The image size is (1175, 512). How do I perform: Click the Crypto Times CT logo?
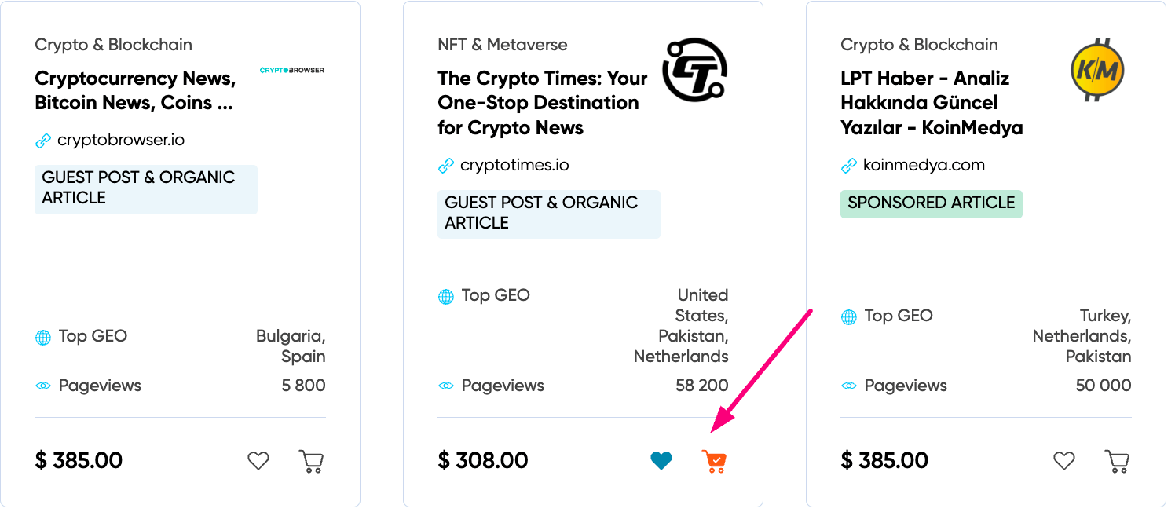click(694, 70)
